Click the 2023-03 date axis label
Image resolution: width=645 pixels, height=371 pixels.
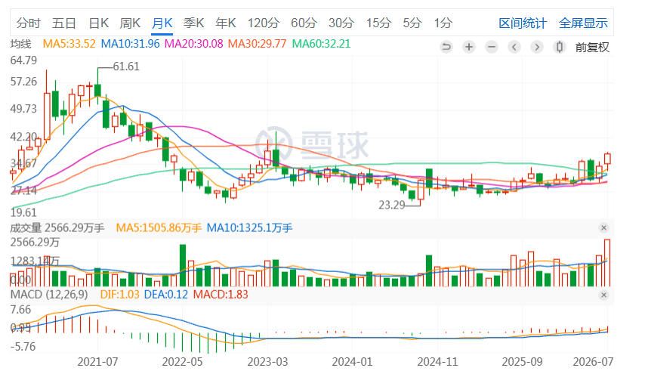click(x=267, y=362)
